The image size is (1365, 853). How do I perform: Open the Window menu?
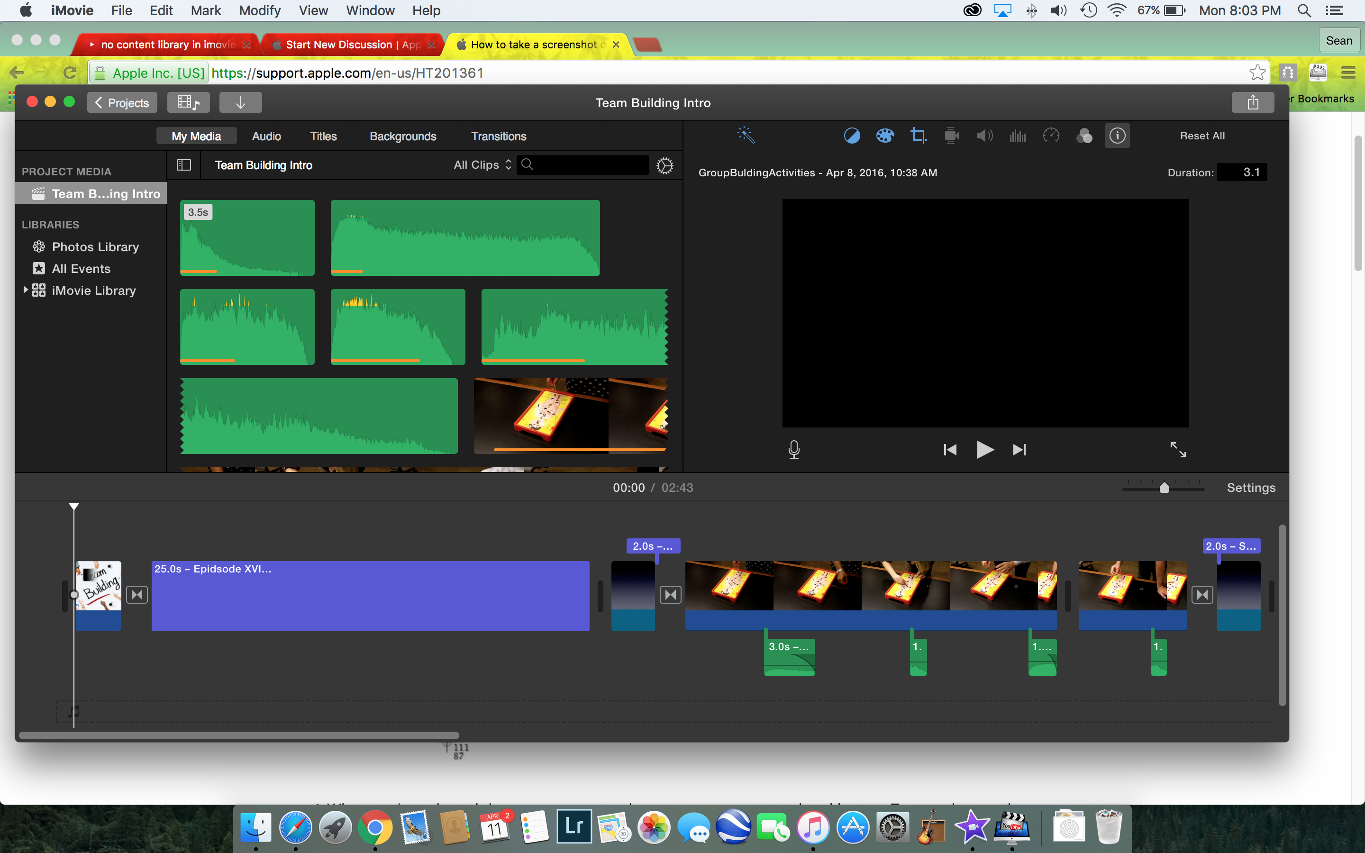coord(370,11)
